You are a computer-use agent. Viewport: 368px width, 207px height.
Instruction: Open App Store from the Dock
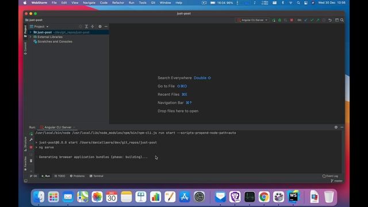[185, 197]
